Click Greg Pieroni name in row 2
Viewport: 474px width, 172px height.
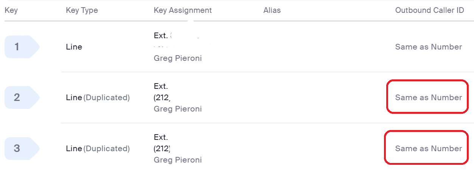(177, 109)
